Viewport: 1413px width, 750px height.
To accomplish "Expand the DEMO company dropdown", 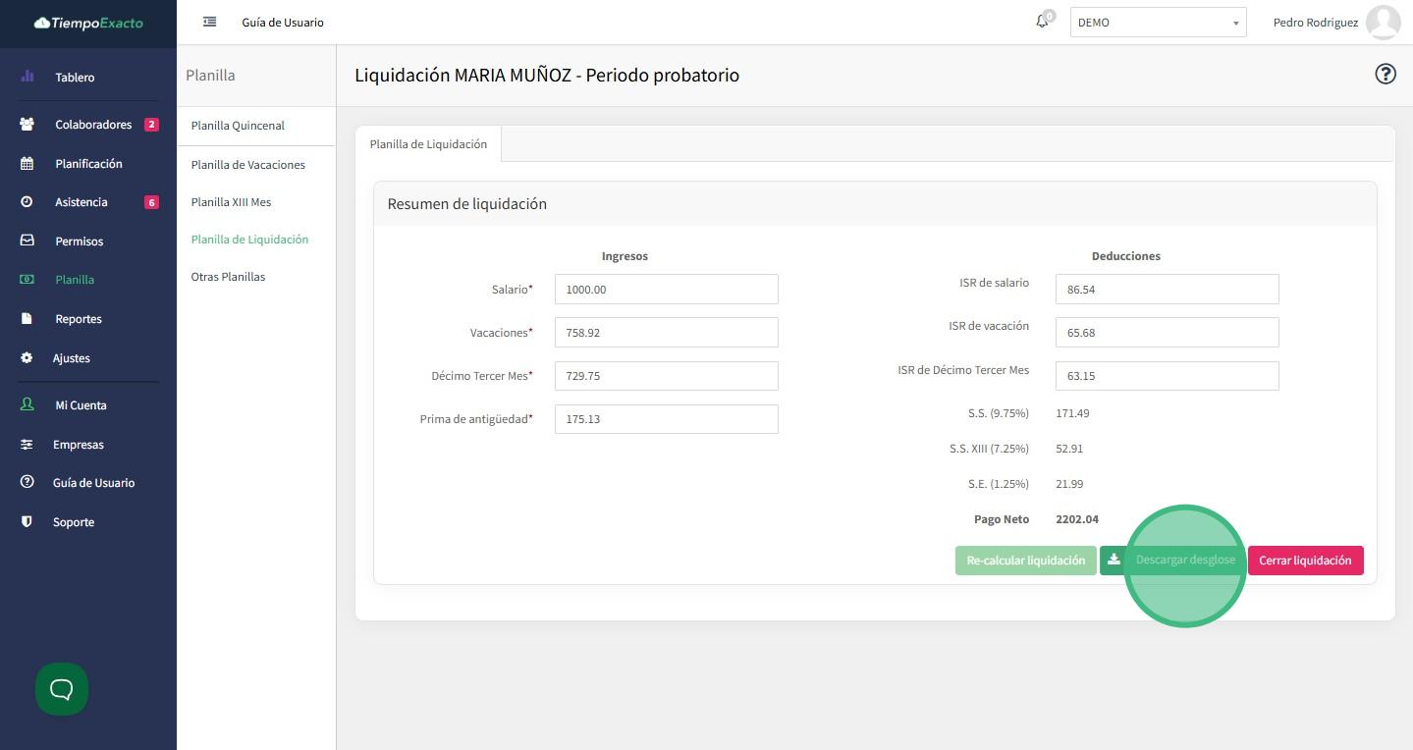I will coord(1158,23).
